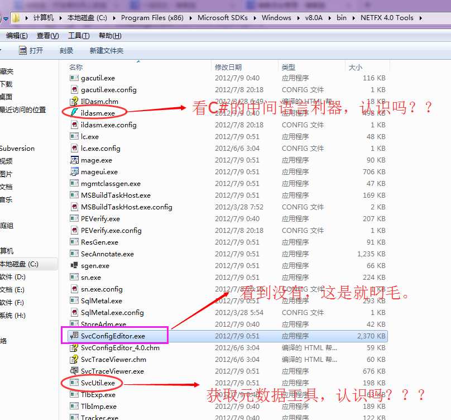Expand the arrow after Microsoft SDKs breadcrumb

coord(255,18)
